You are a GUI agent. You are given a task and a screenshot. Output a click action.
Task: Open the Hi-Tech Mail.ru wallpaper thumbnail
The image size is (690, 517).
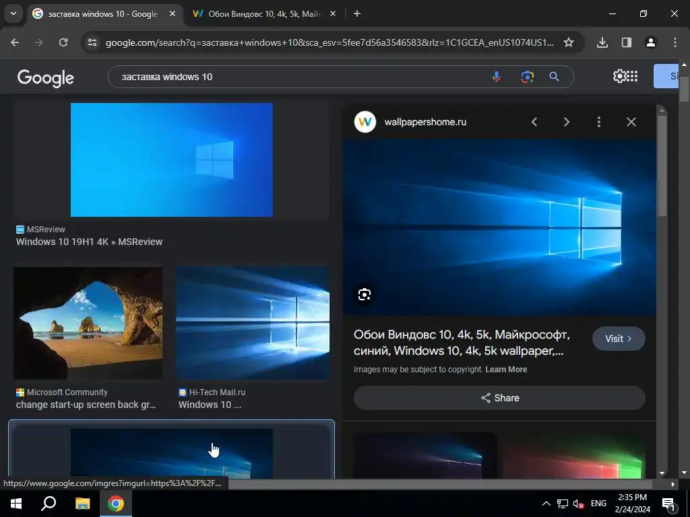[x=253, y=323]
